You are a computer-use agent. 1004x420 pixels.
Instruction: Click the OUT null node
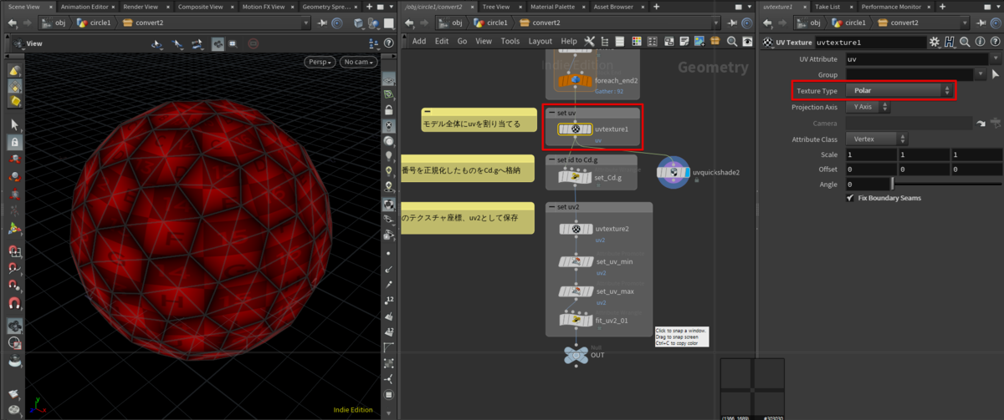574,355
